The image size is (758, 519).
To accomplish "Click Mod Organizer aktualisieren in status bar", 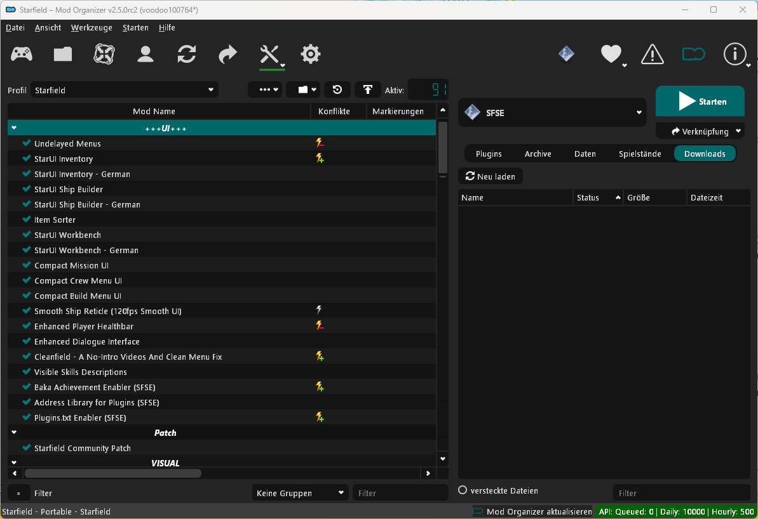I will point(532,511).
